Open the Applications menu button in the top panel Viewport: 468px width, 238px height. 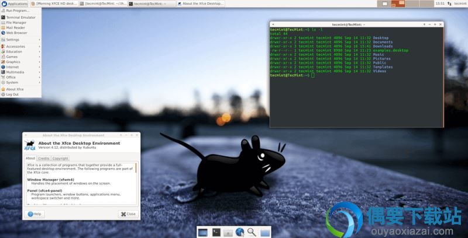[14, 3]
